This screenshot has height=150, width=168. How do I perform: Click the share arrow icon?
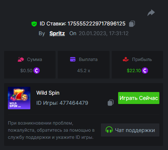(151, 13)
